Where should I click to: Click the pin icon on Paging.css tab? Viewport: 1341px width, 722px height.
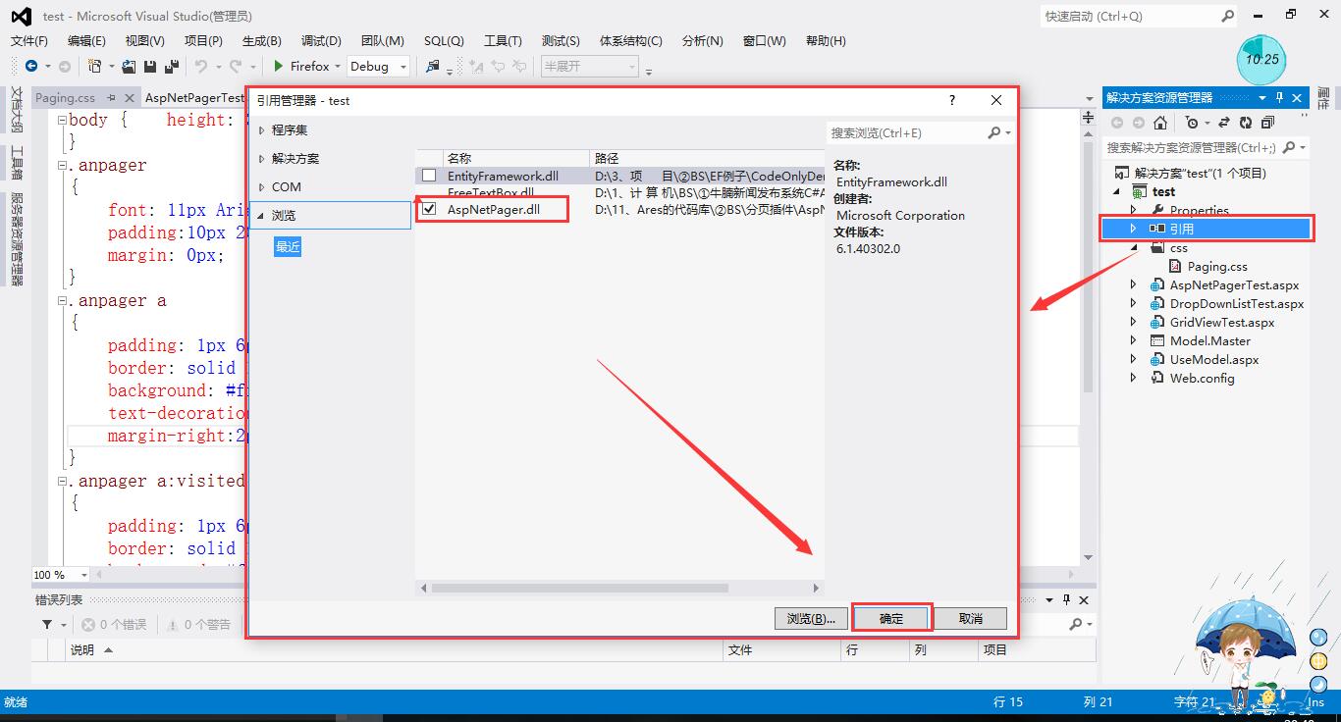tap(111, 98)
